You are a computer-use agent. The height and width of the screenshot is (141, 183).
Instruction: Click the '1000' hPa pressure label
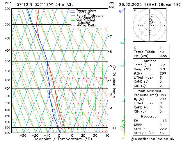(x=8, y=133)
